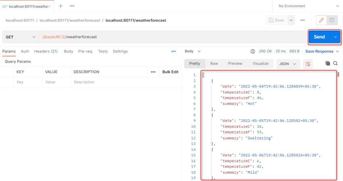This screenshot has width=343, height=181.
Task: Toggle the wrap lines icon beside JSON
Action: (308, 64)
